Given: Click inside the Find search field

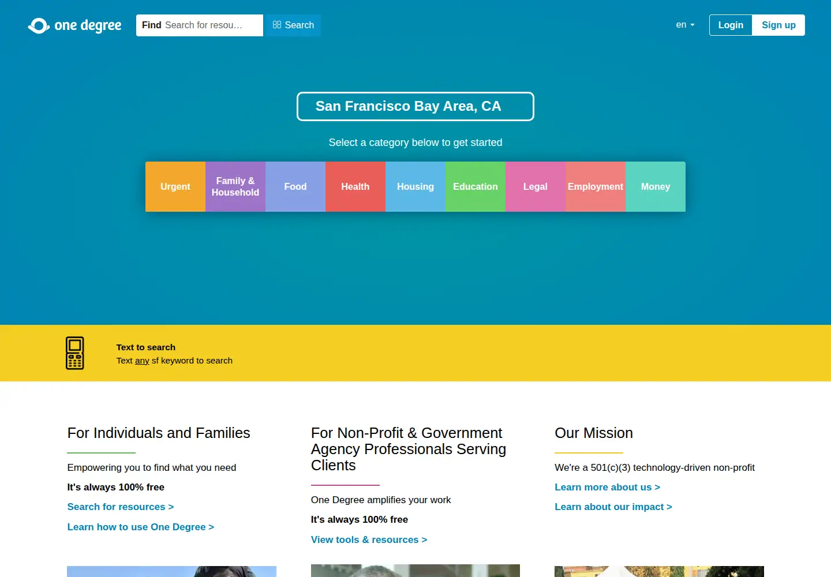Looking at the screenshot, I should [x=200, y=25].
